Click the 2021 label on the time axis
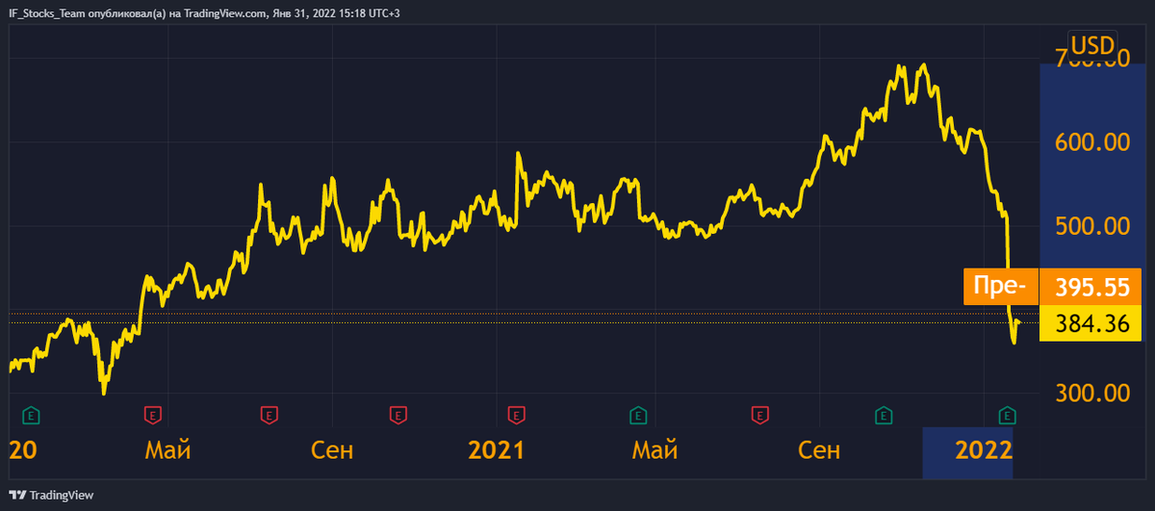 coord(495,450)
